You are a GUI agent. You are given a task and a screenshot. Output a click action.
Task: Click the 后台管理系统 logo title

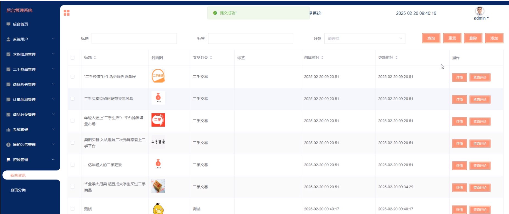tap(20, 10)
